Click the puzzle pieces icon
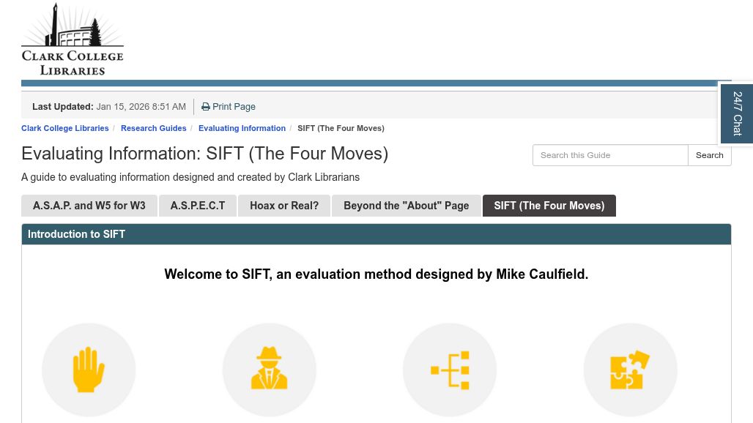 630,370
